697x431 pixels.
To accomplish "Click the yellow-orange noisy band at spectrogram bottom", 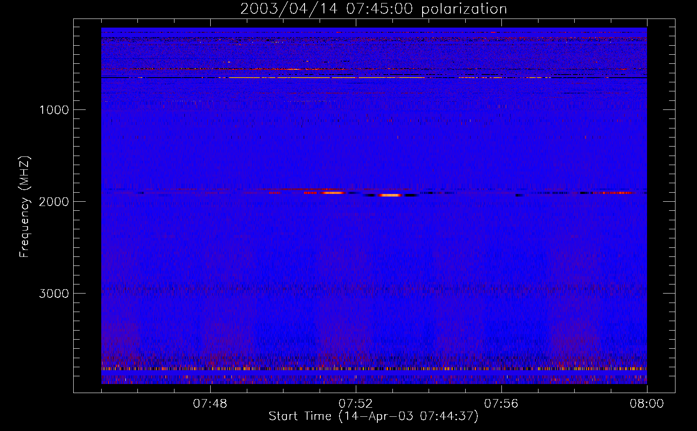I will click(374, 369).
